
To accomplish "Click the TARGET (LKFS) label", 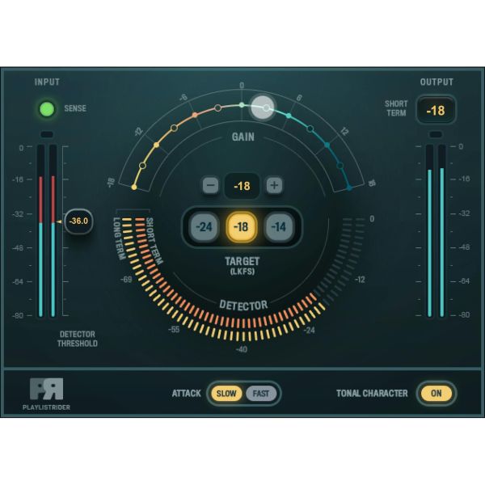I will pyautogui.click(x=242, y=266).
